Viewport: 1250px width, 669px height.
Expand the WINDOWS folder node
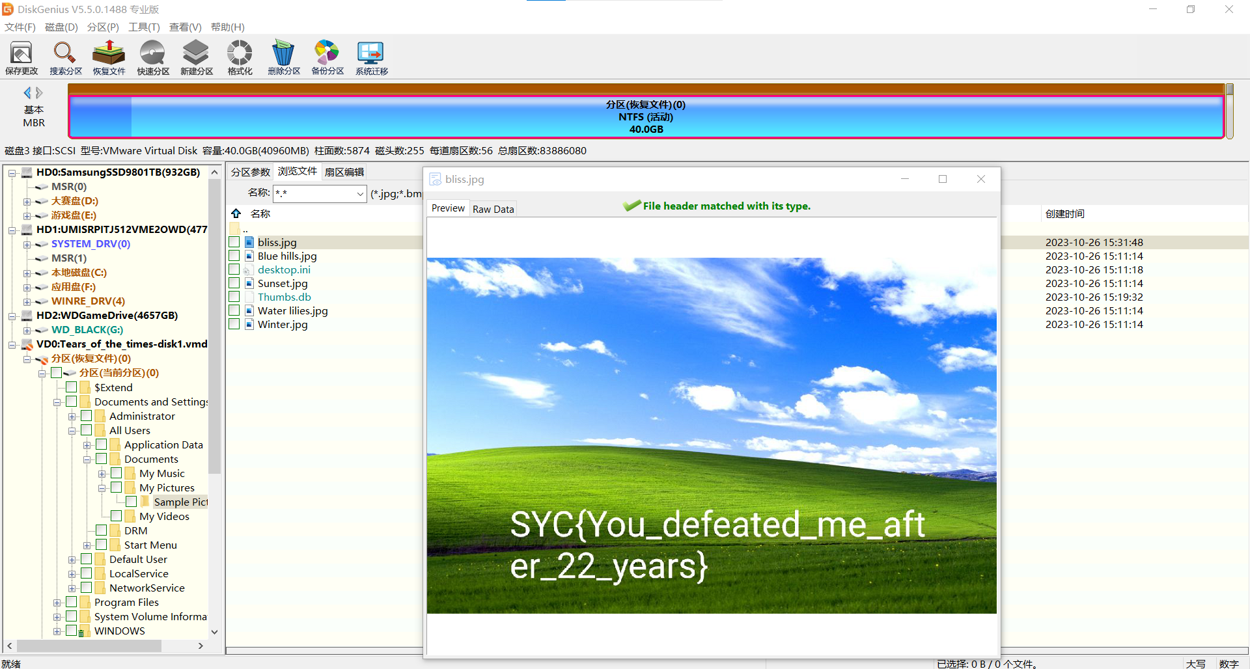(x=57, y=631)
